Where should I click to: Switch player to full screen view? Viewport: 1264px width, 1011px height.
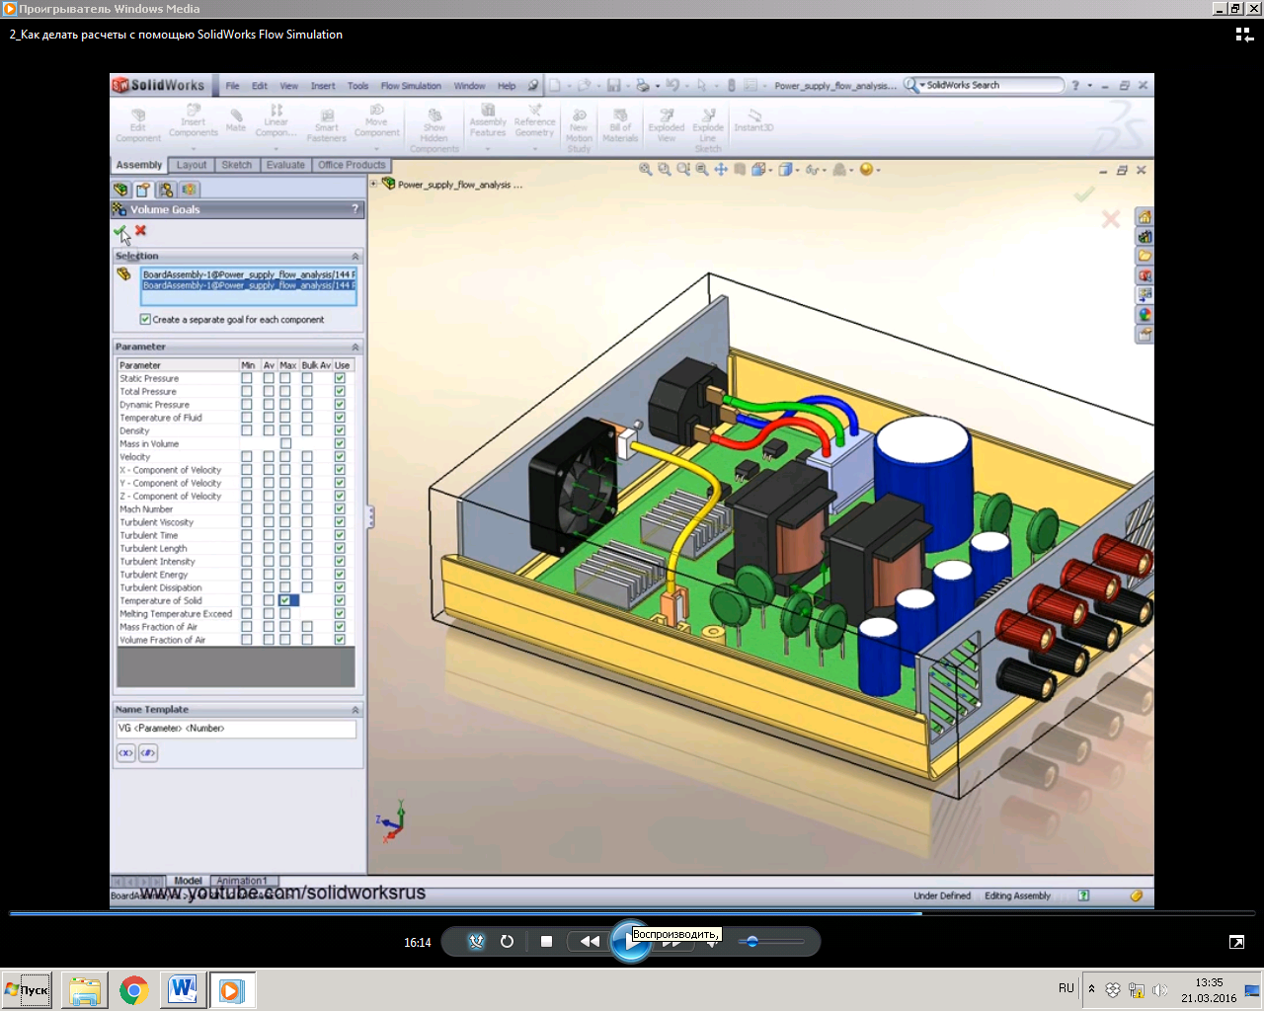(x=1236, y=942)
